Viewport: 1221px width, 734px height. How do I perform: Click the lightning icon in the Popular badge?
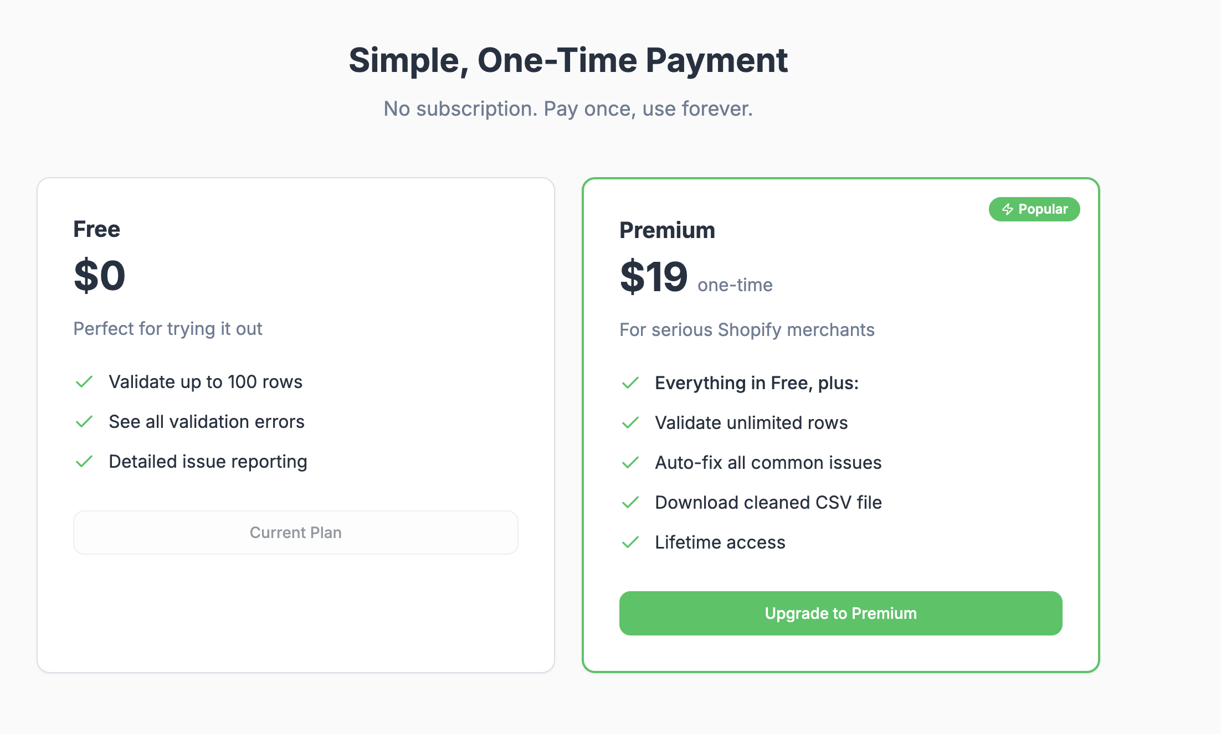pos(1007,209)
